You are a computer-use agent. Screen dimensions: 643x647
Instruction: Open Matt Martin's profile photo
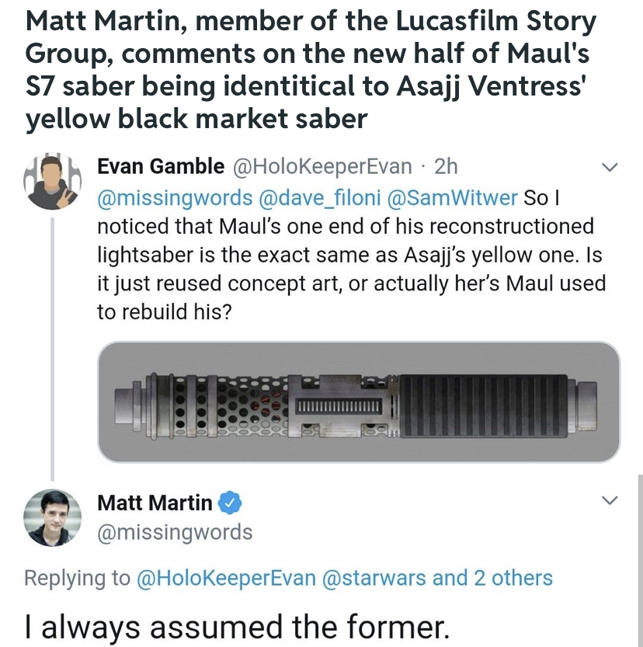point(52,517)
